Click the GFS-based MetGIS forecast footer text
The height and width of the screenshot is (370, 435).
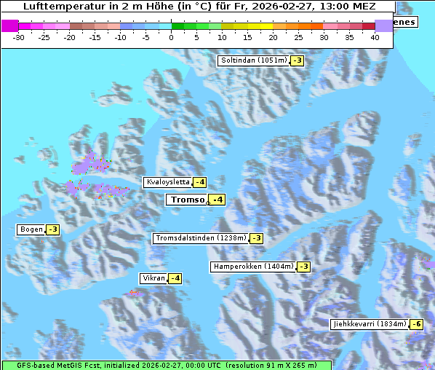tap(167, 366)
